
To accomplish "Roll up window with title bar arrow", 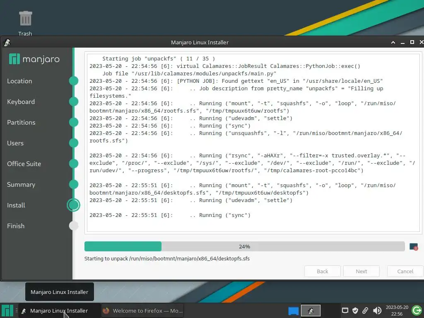I will [x=393, y=42].
